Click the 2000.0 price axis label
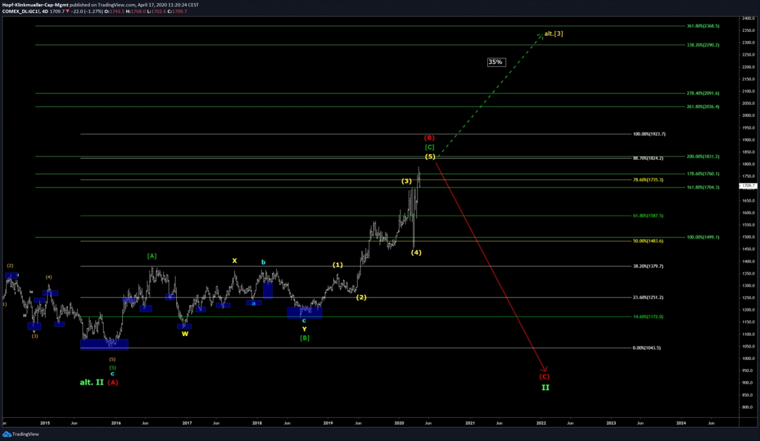The image size is (760, 441). [749, 116]
